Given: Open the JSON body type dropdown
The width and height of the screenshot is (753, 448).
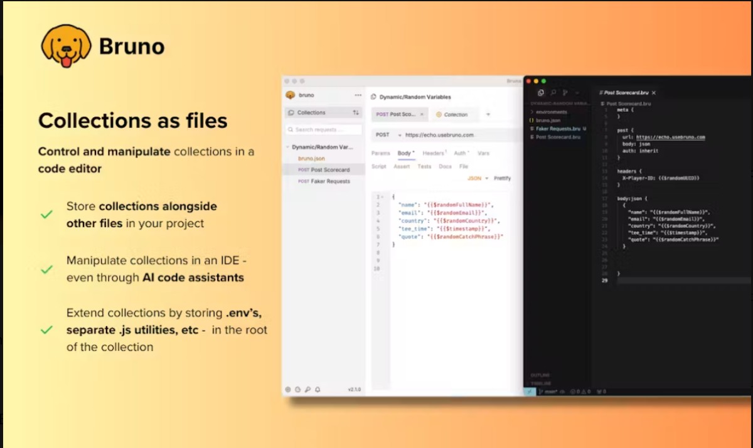Looking at the screenshot, I should point(478,178).
